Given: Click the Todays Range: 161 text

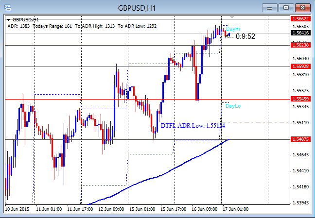Looking at the screenshot, I should tap(52, 26).
